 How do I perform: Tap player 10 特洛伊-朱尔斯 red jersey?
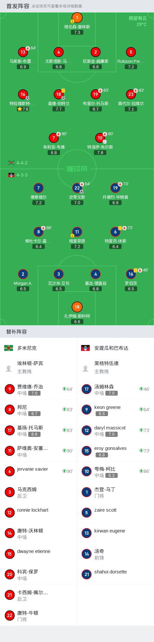pyautogui.click(x=100, y=138)
